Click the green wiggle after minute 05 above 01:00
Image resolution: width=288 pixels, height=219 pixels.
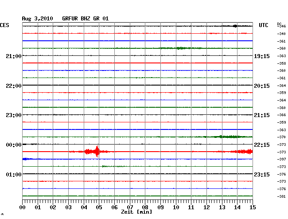click(113, 166)
